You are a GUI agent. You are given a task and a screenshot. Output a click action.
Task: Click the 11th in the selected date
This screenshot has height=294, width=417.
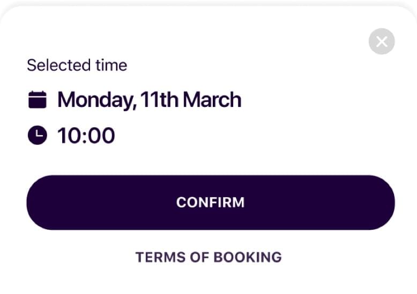[159, 100]
